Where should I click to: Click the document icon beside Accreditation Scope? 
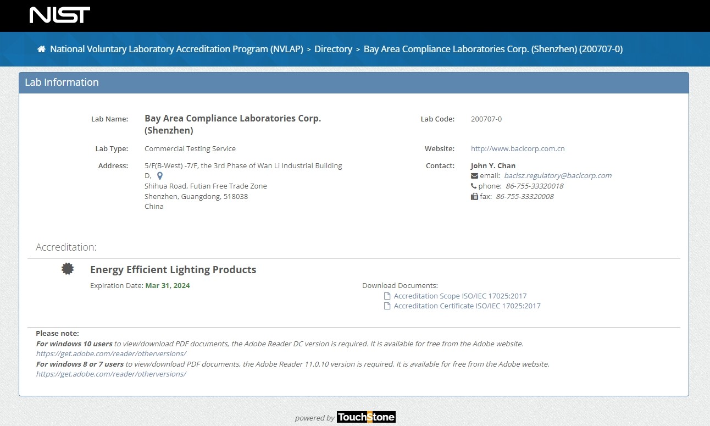(x=387, y=296)
